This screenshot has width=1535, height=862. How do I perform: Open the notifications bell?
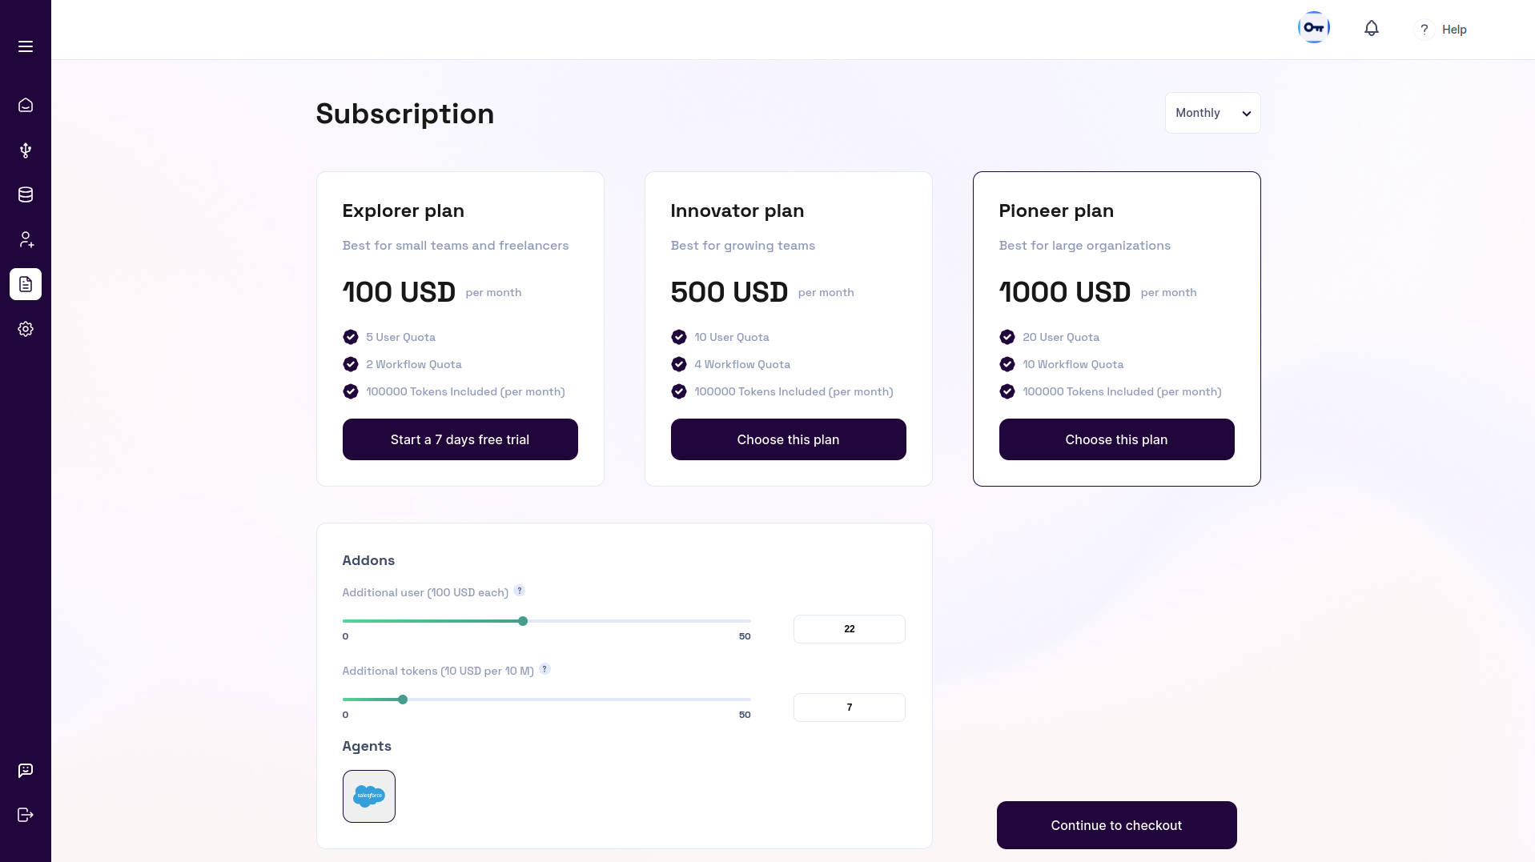1372,29
